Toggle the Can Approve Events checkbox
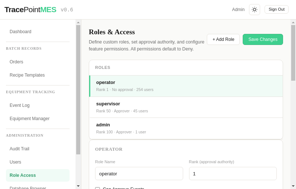 (97, 188)
